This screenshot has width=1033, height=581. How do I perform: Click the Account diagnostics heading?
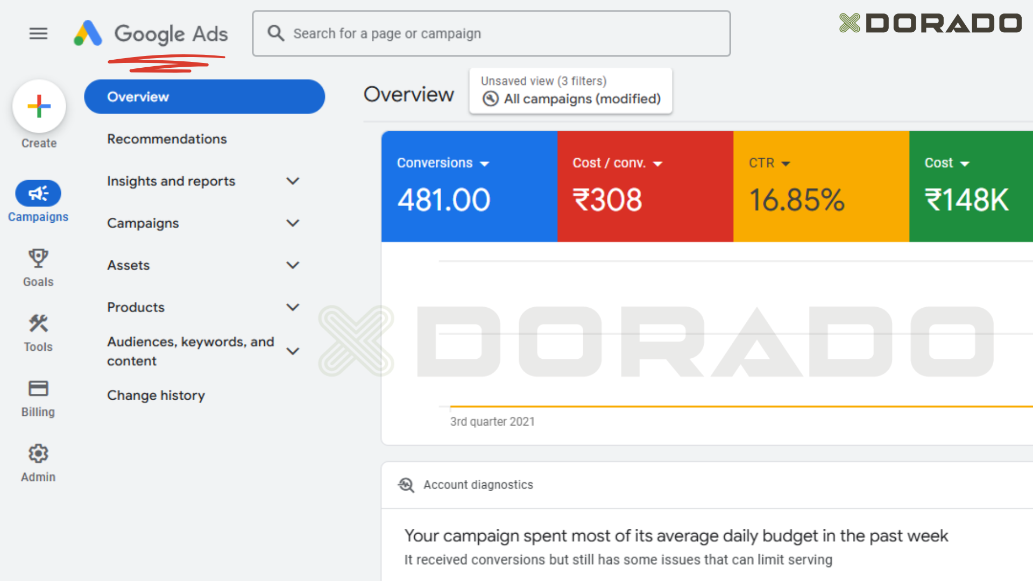point(478,485)
